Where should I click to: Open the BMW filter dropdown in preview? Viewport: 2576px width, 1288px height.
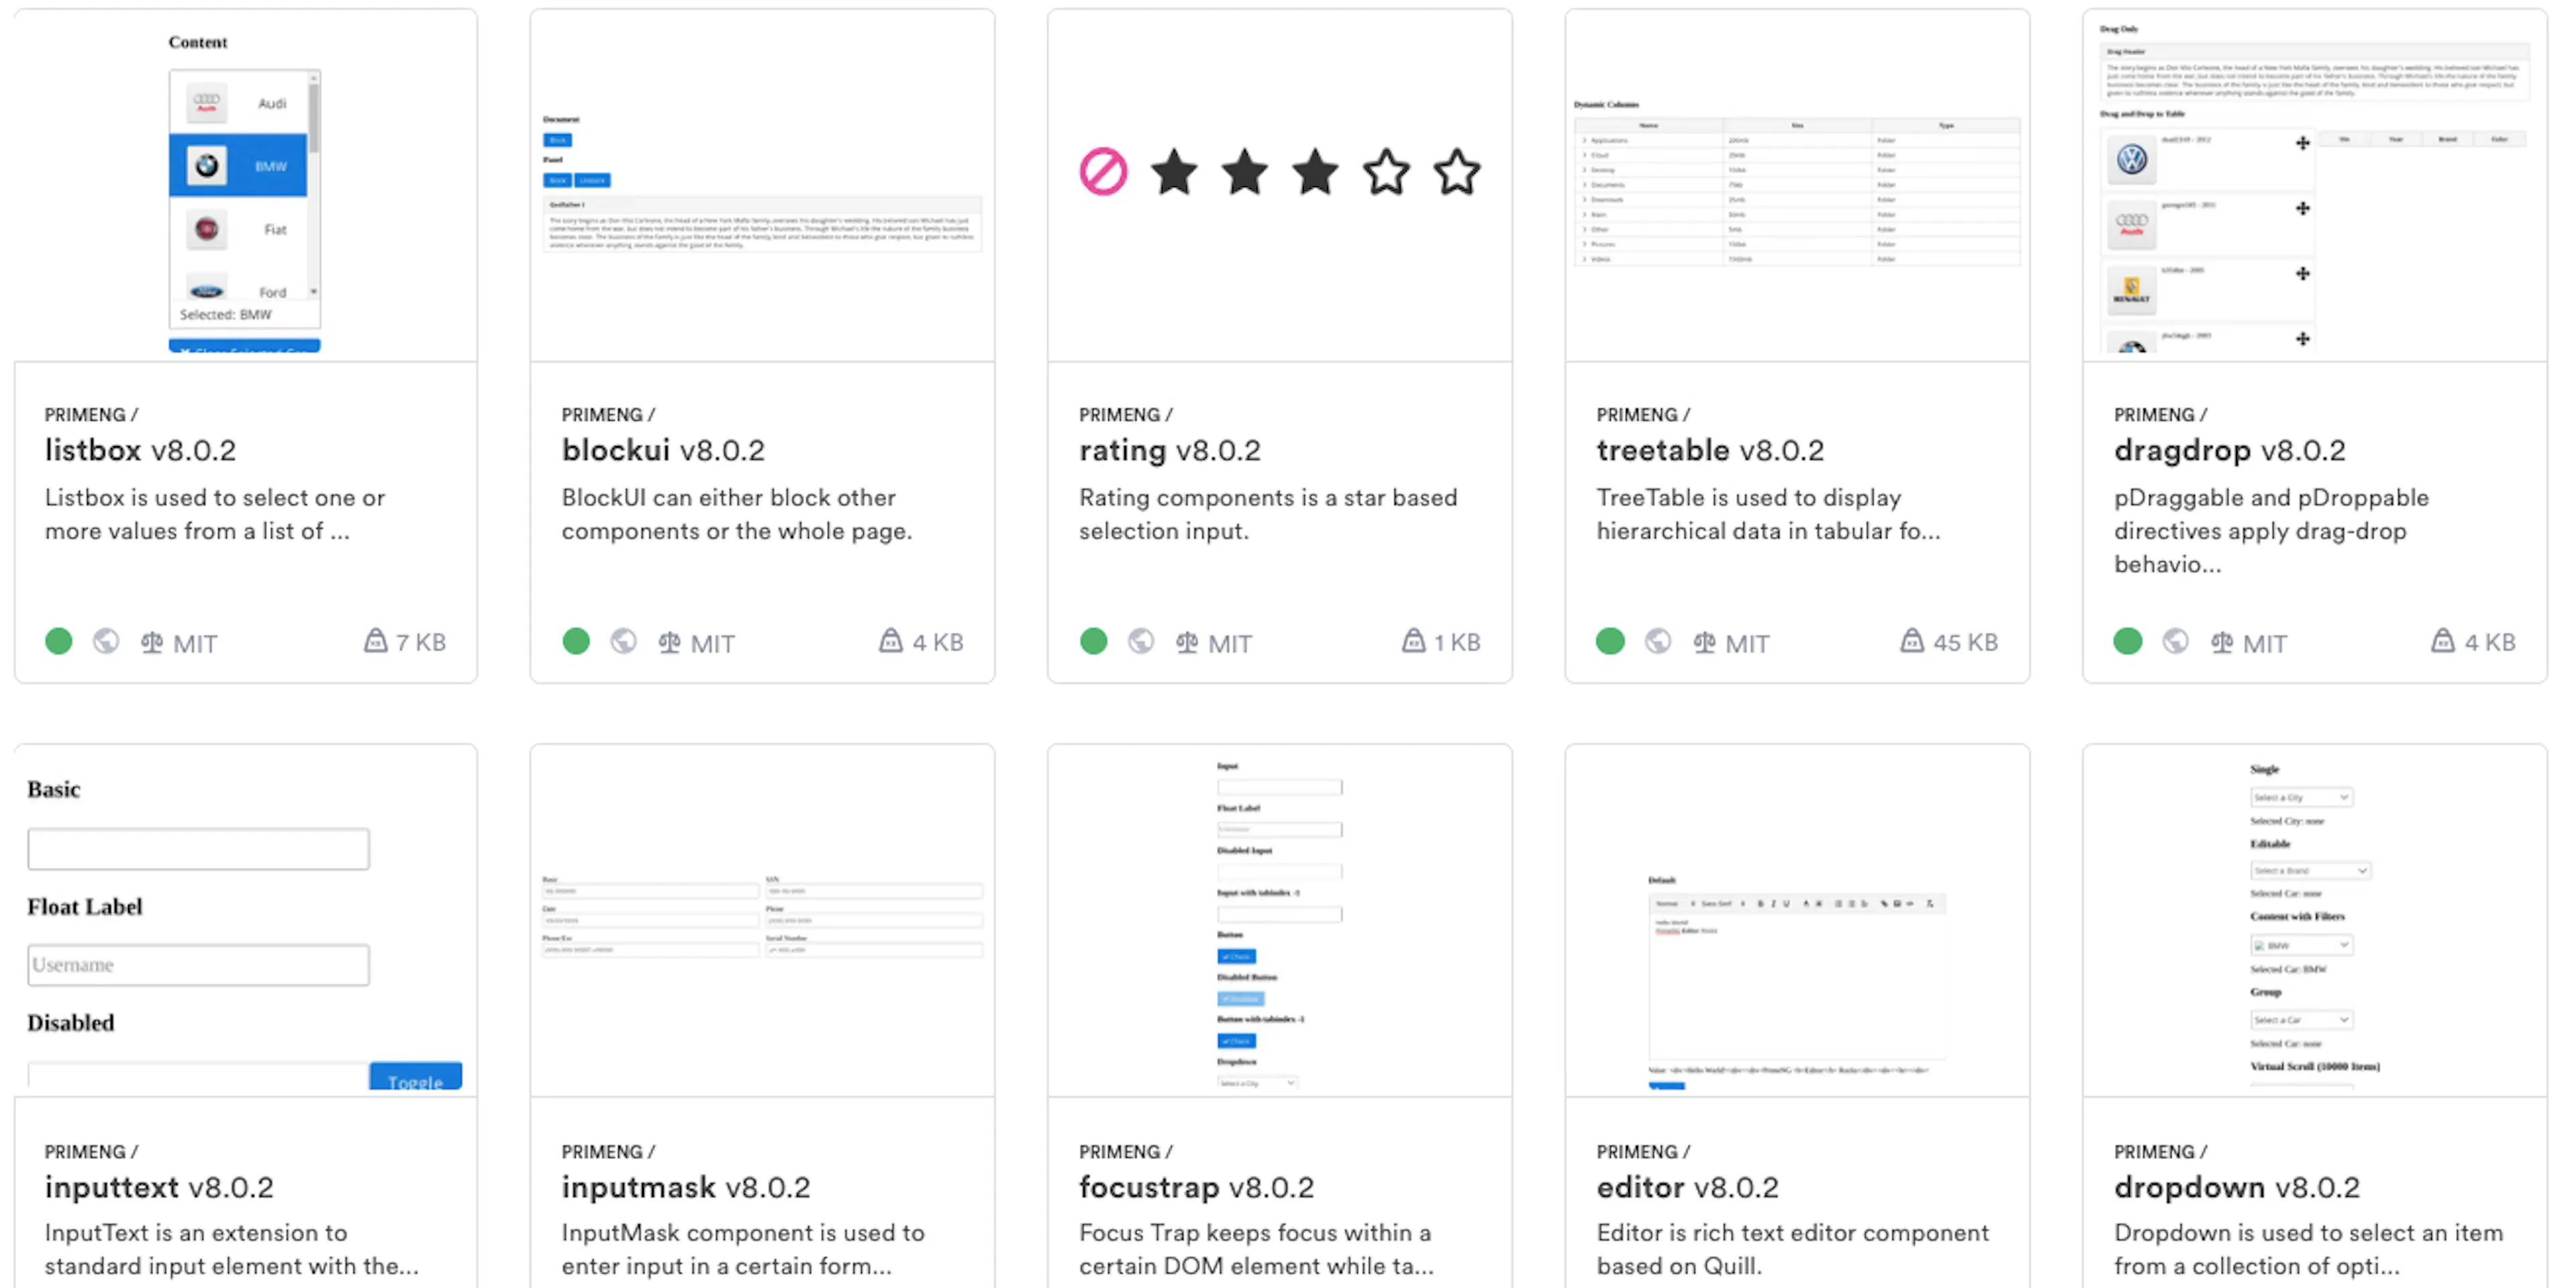click(2301, 945)
